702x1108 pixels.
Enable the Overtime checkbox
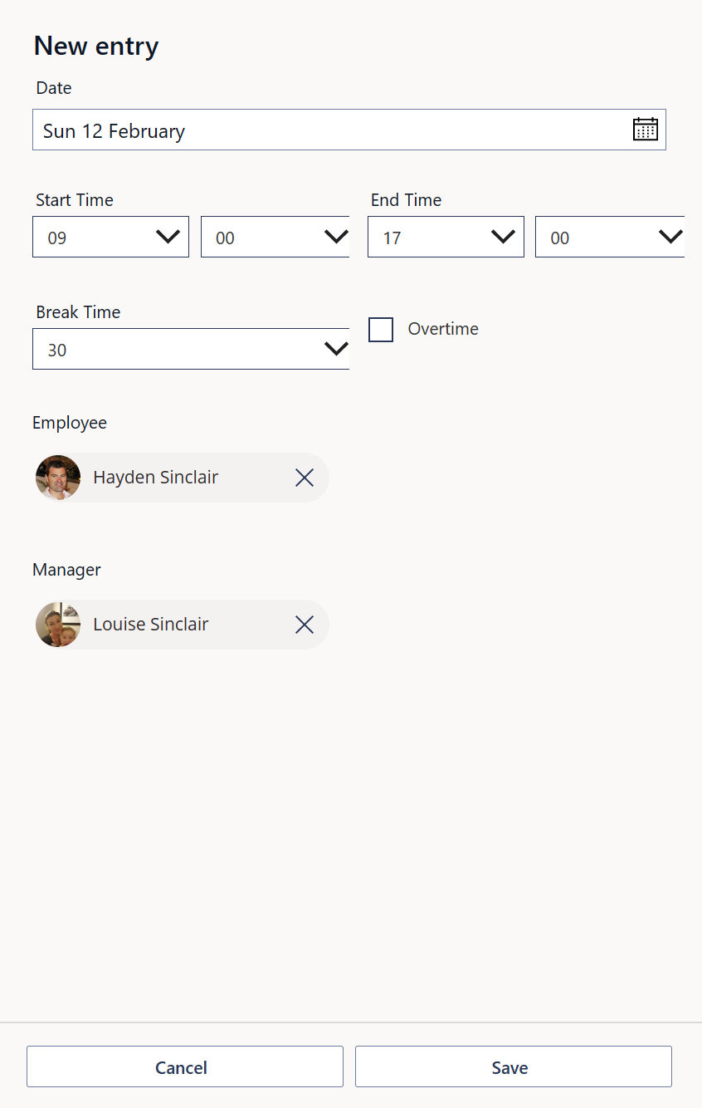coord(381,330)
